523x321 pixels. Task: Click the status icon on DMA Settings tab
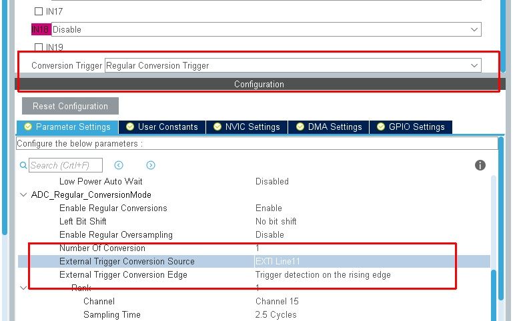(x=300, y=127)
